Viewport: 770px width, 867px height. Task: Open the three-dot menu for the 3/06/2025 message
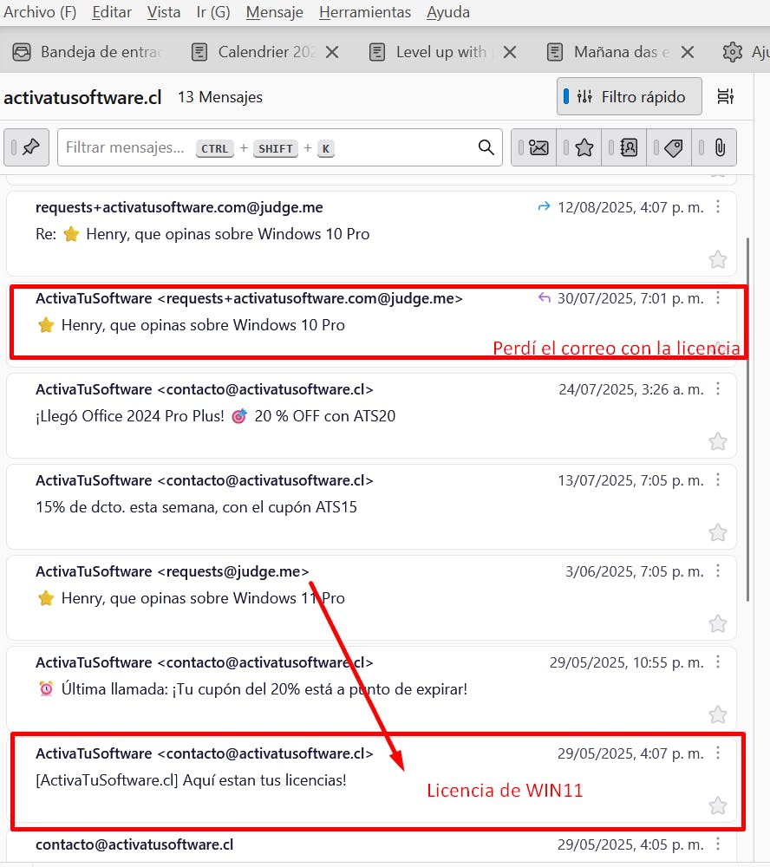click(x=718, y=570)
